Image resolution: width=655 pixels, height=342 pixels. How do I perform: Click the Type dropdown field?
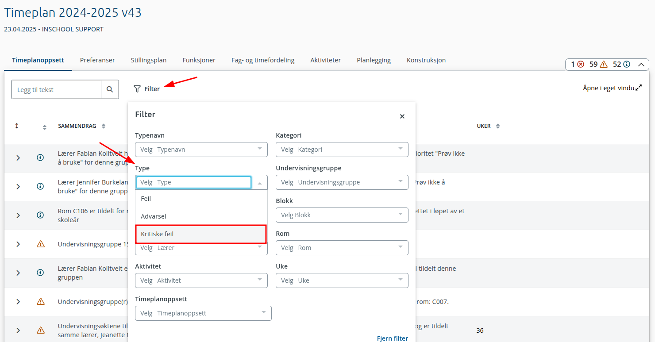pyautogui.click(x=201, y=182)
